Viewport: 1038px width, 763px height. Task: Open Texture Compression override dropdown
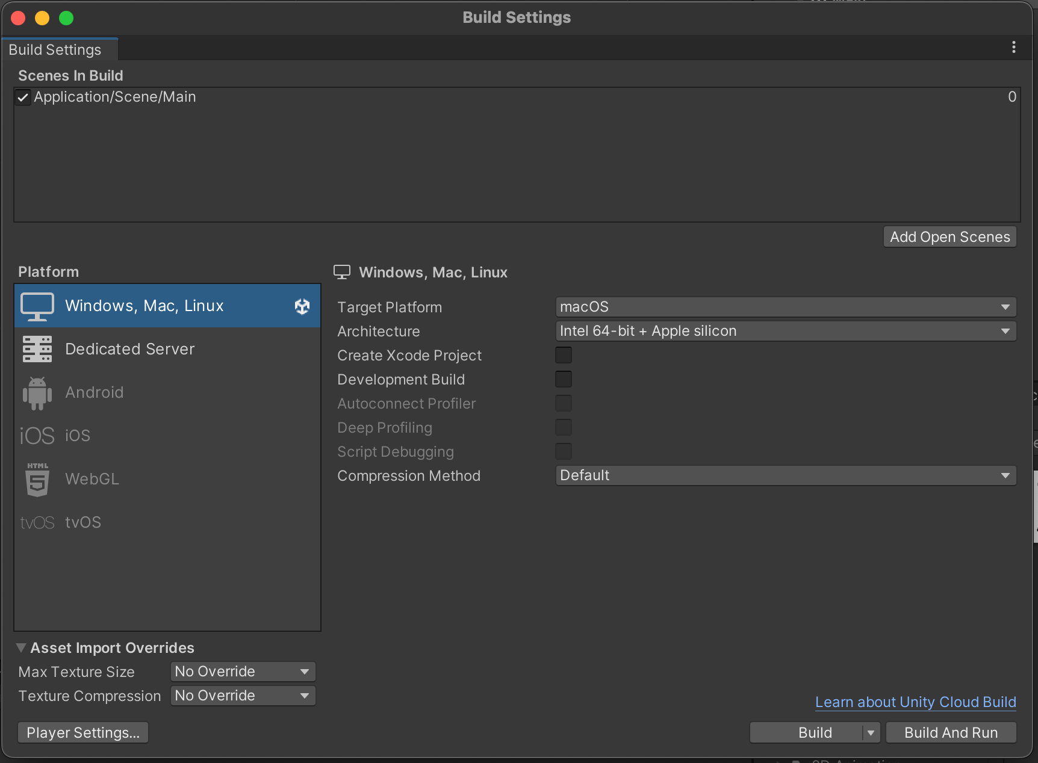tap(243, 696)
